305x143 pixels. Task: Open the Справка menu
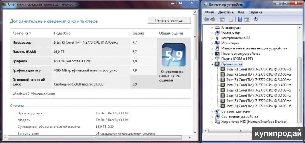click(x=255, y=12)
